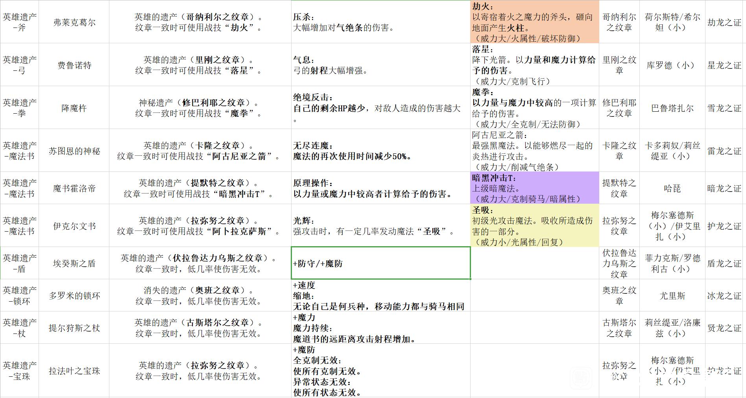Image resolution: width=746 pixels, height=398 pixels.
Task: Click the yellow cell starting with 圣吸:
Action: (x=535, y=226)
